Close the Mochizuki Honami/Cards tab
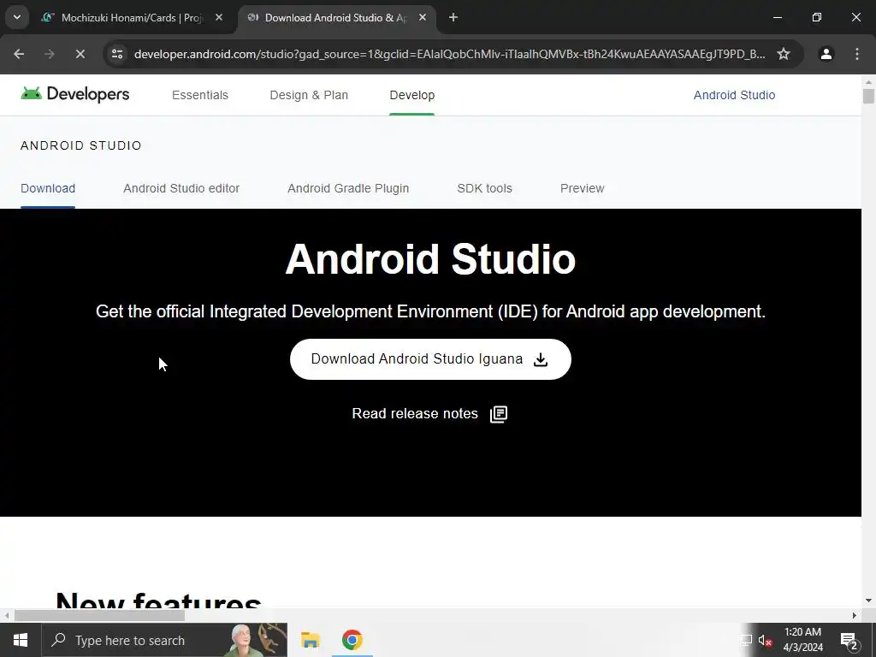Screen dimensions: 876x657 [x=219, y=17]
